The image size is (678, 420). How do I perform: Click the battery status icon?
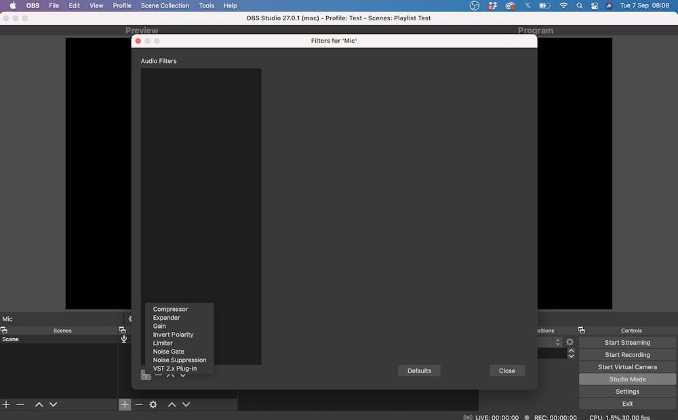point(545,5)
